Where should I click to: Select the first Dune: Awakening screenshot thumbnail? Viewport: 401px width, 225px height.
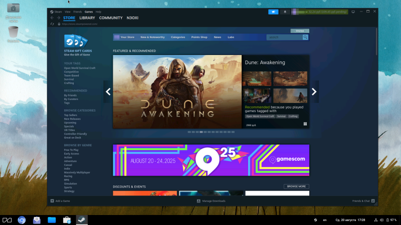coord(258,78)
